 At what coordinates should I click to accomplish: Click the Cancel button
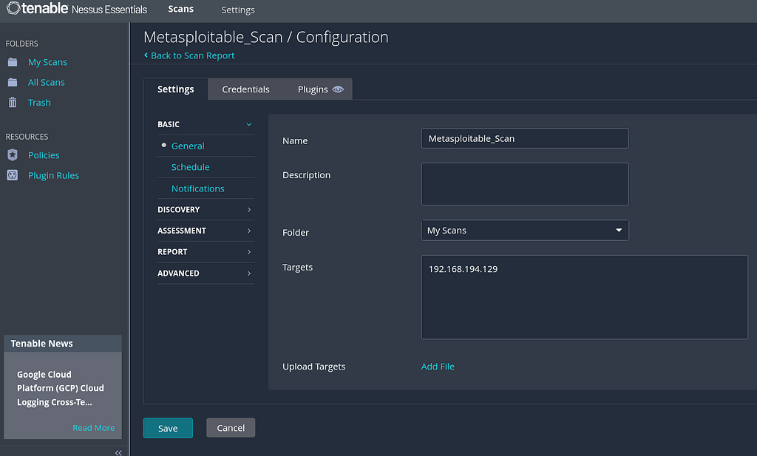pos(231,428)
